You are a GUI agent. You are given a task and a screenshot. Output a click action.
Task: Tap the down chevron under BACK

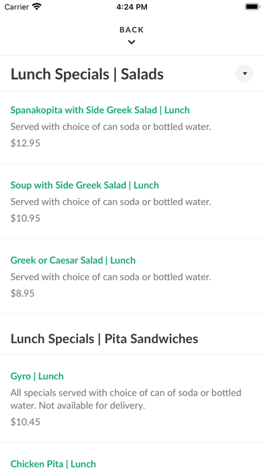(131, 42)
